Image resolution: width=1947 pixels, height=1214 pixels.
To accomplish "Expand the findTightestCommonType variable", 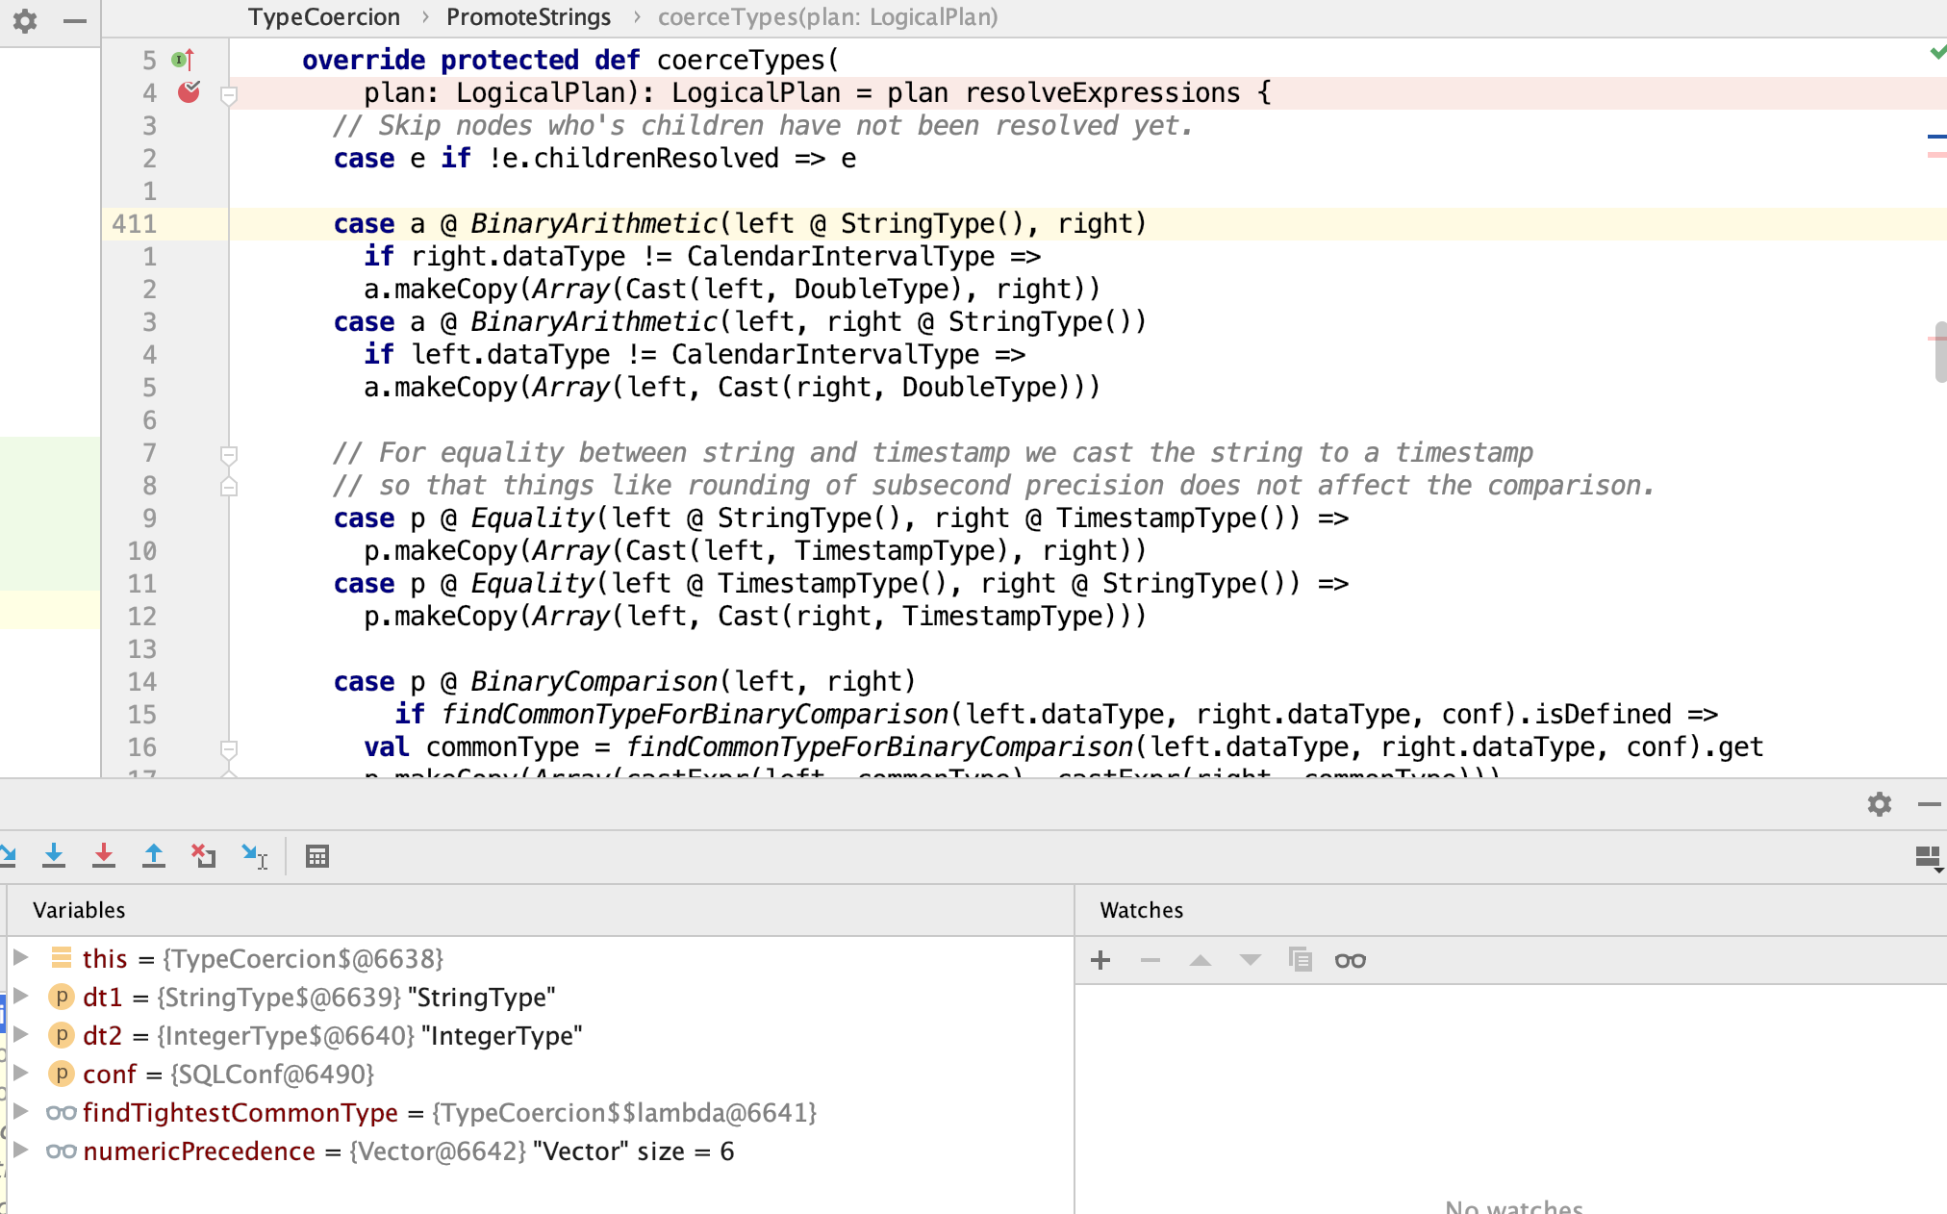I will point(20,1111).
